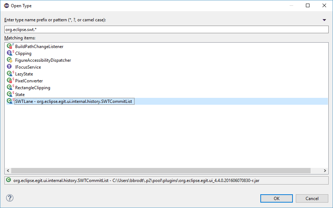Confirm type selection with OK
Viewport: 333px width, 208px height.
click(x=276, y=198)
